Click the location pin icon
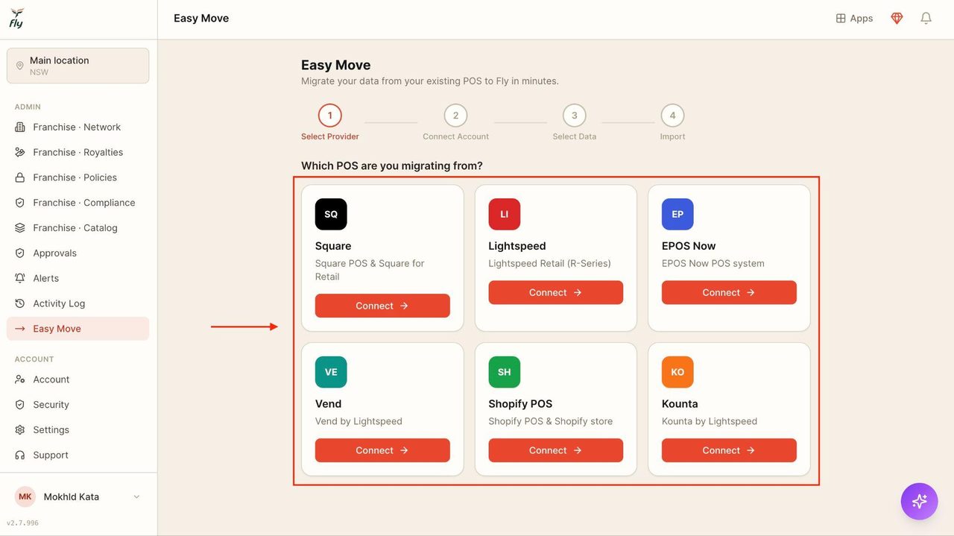The height and width of the screenshot is (536, 954). tap(20, 66)
